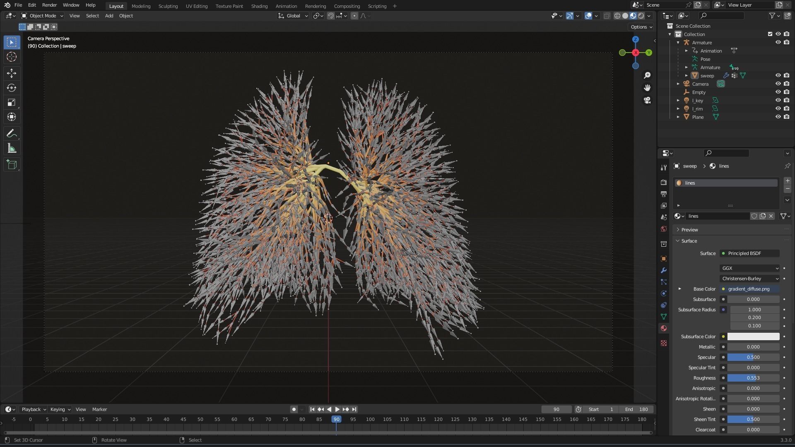Open the Keying dropdown
The height and width of the screenshot is (447, 795).
click(60, 409)
